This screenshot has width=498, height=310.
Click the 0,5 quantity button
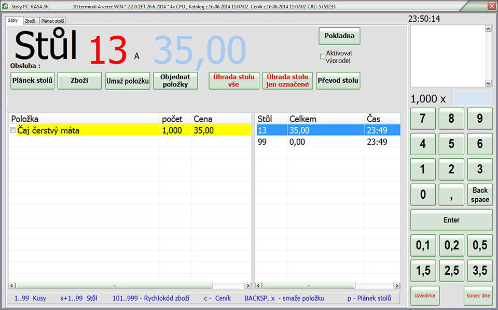coord(480,245)
